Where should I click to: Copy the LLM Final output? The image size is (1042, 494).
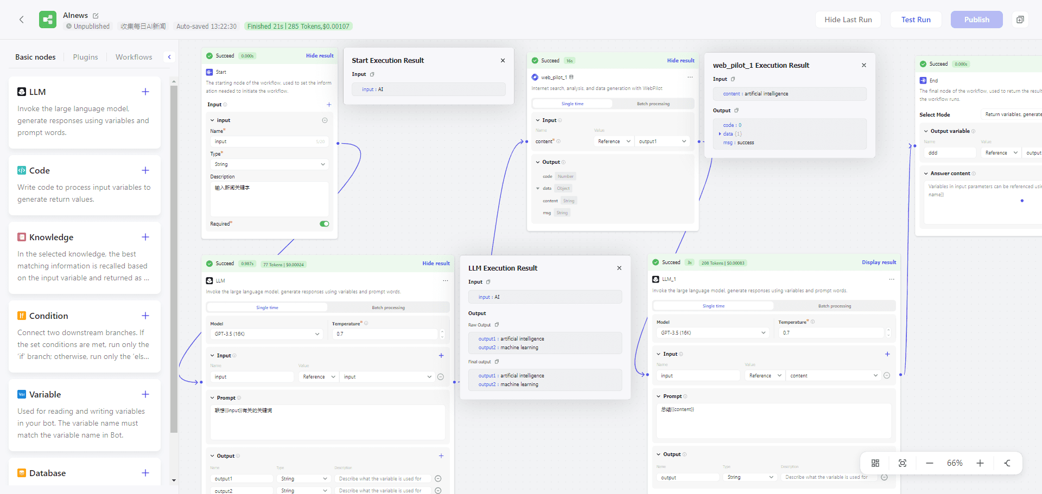[x=497, y=362]
